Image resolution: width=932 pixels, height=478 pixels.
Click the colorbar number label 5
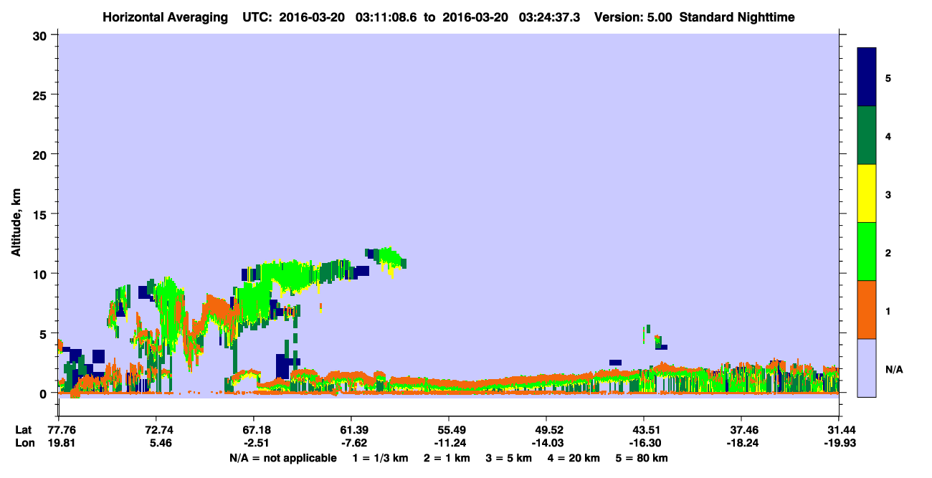[888, 77]
